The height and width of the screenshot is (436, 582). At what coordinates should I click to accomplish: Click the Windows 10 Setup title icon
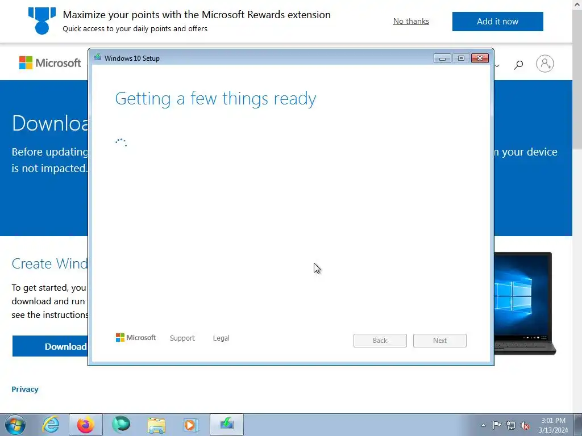98,57
